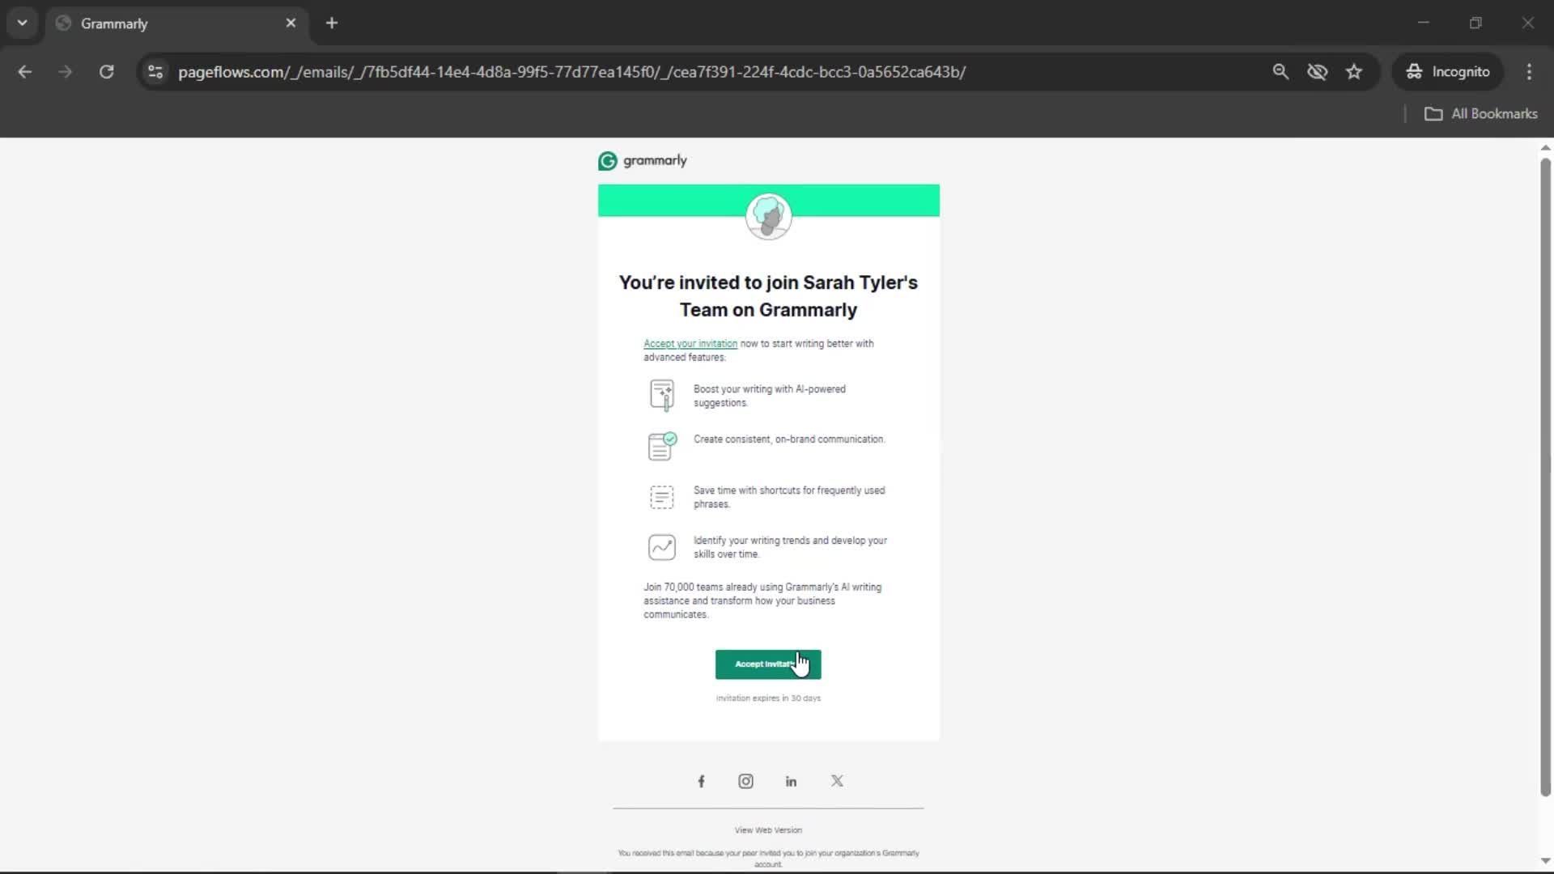Bookmark this page with the star icon
The height and width of the screenshot is (874, 1554).
[x=1354, y=72]
